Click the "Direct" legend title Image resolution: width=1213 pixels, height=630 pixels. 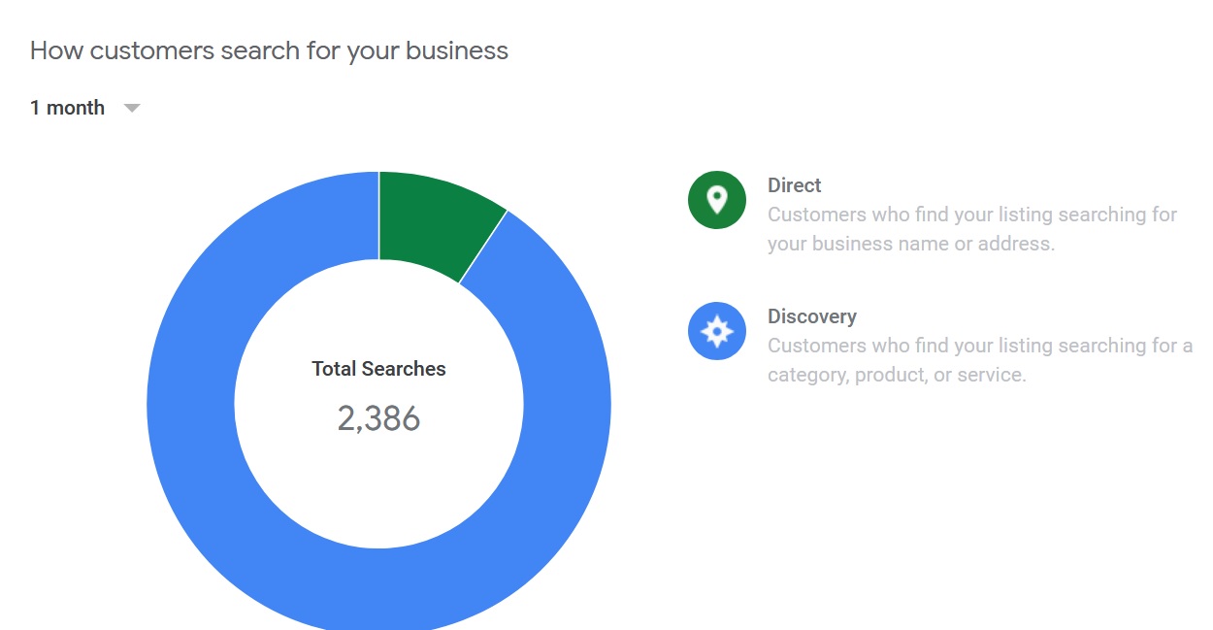coord(794,185)
